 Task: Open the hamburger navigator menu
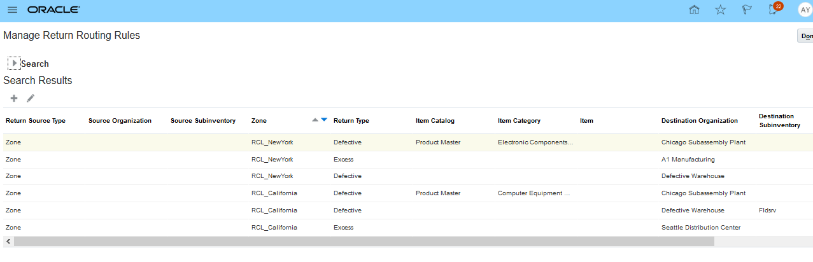tap(12, 10)
